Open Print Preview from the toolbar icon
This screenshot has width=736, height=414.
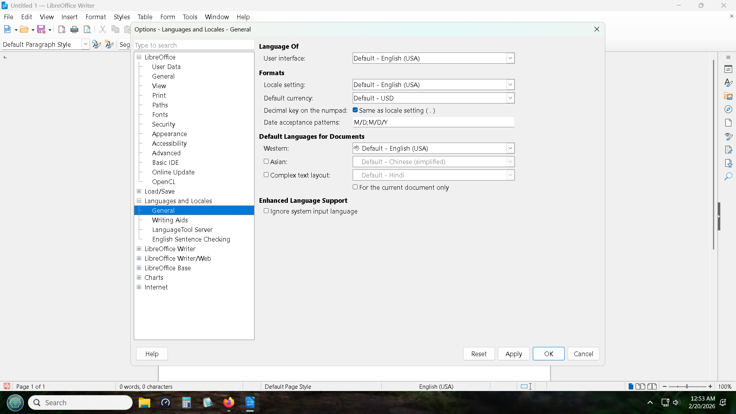87,30
